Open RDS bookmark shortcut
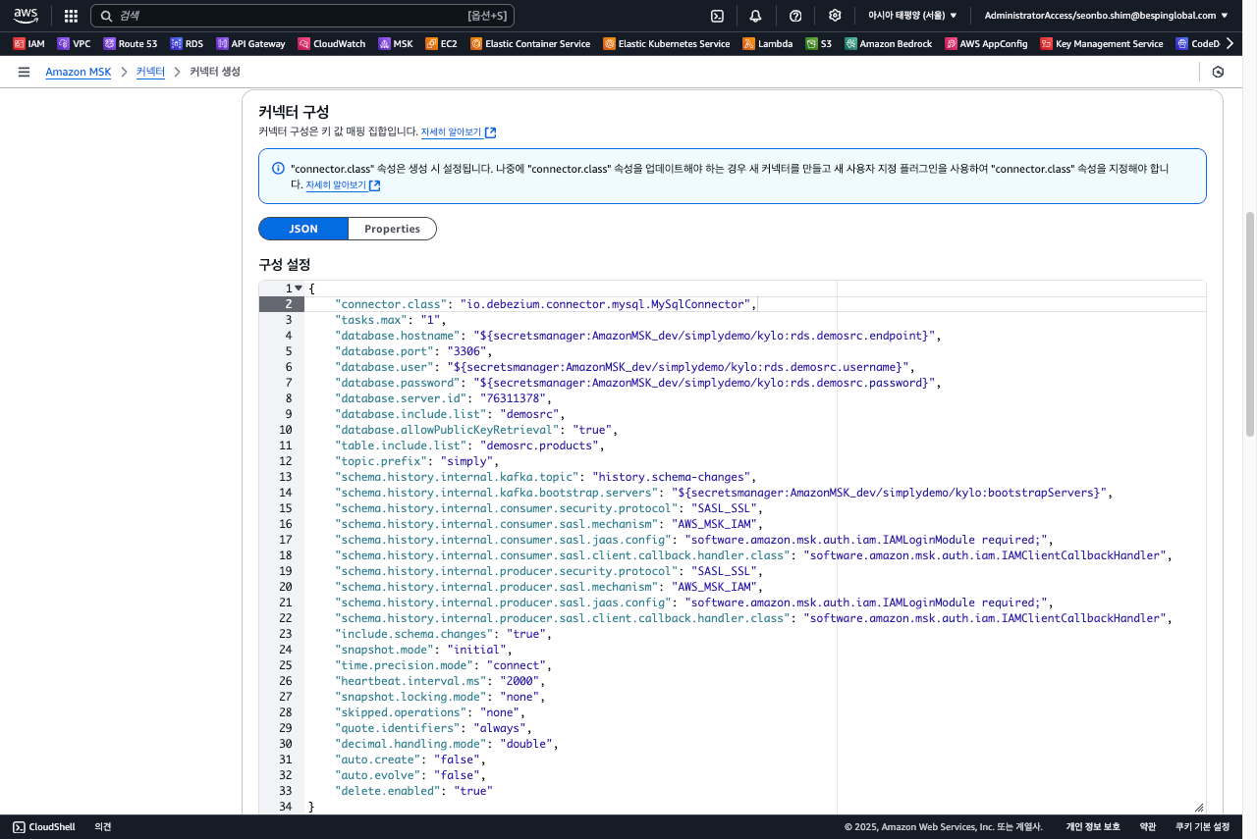The width and height of the screenshot is (1257, 839). pyautogui.click(x=187, y=43)
